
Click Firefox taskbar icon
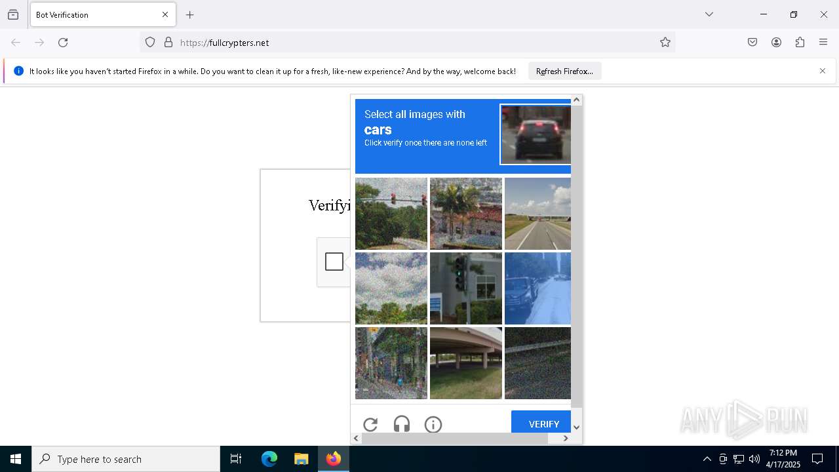coord(333,459)
